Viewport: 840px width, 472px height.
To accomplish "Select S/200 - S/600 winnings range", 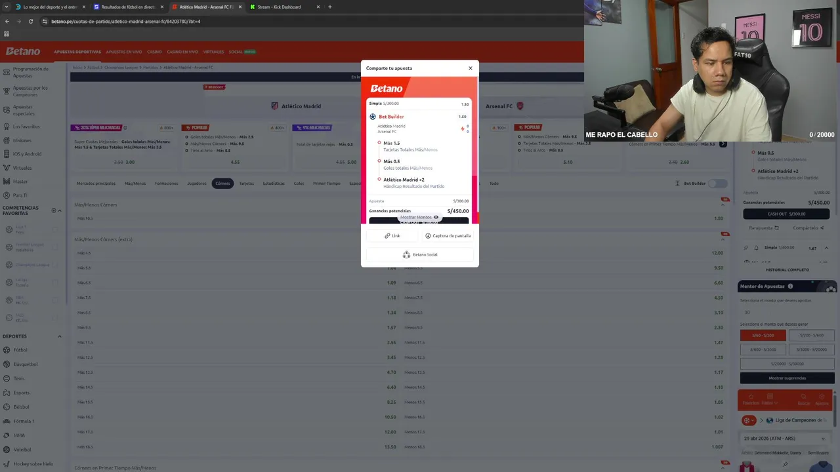I will coord(811,335).
